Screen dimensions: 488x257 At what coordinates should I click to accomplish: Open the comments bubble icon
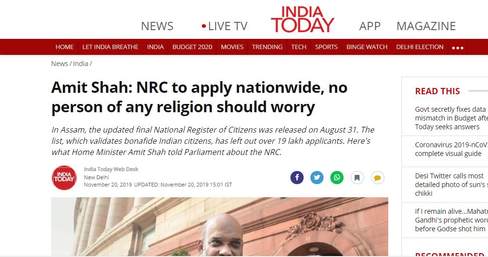coord(378,177)
